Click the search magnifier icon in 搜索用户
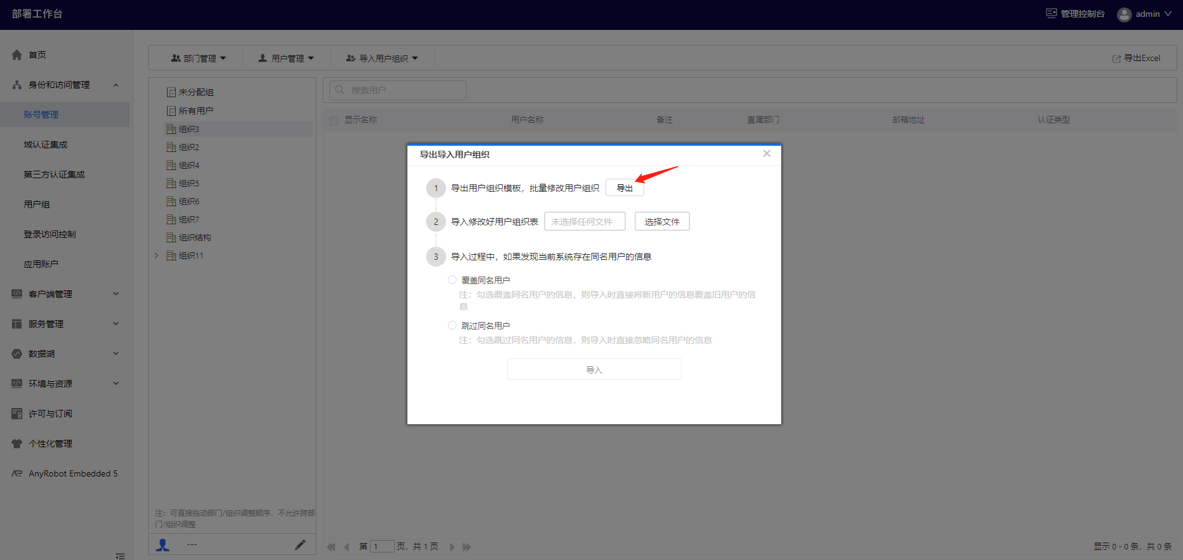 (340, 90)
